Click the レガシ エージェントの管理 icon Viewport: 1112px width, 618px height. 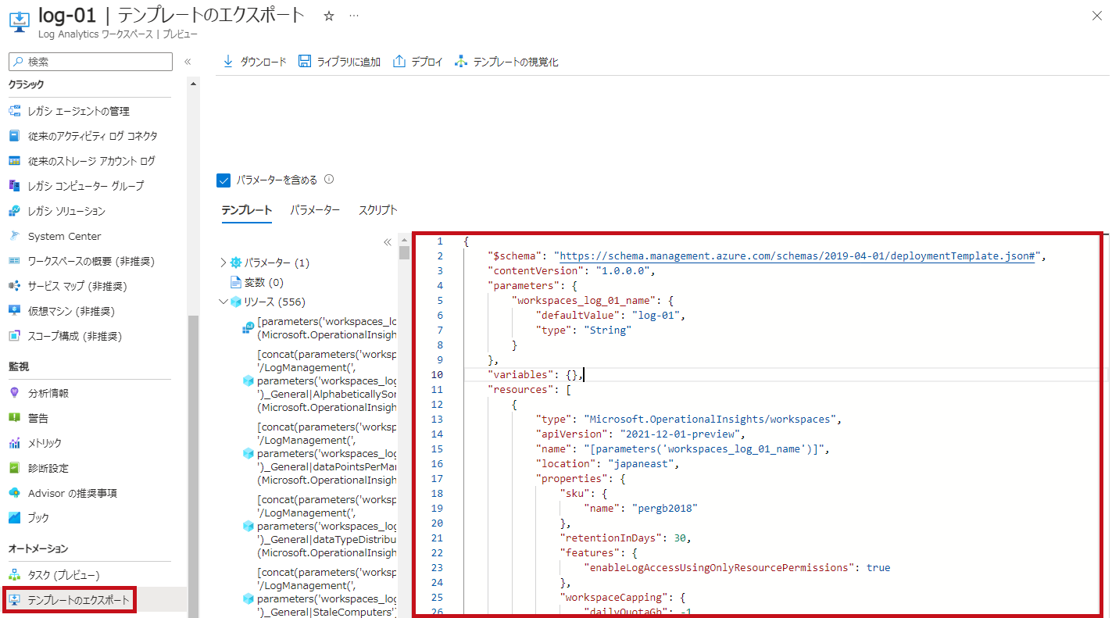(x=14, y=111)
